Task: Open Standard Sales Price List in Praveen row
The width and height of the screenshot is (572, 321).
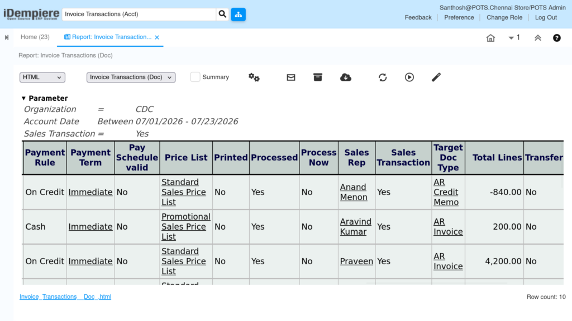Action: (x=183, y=261)
